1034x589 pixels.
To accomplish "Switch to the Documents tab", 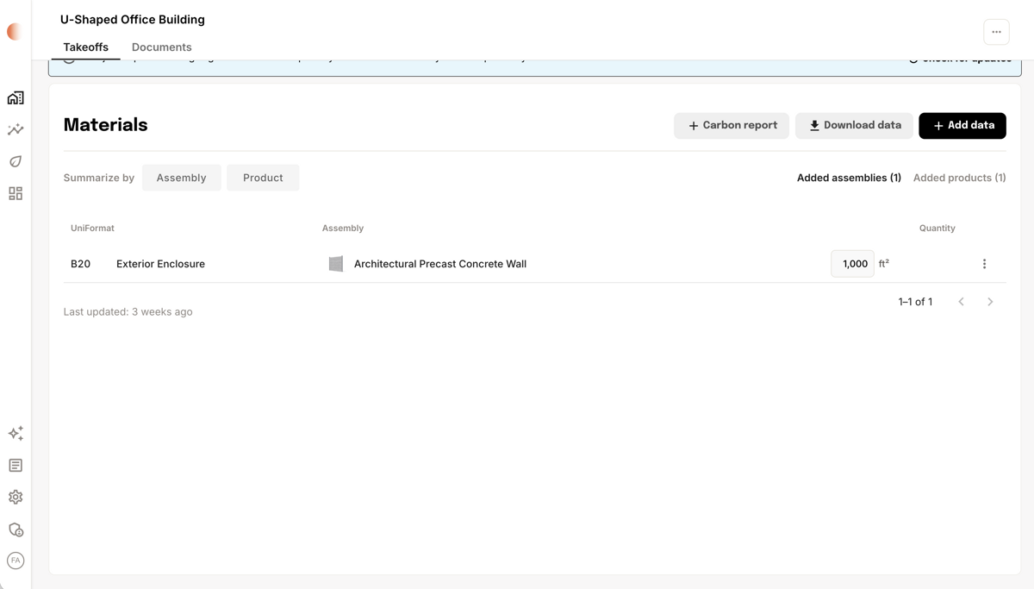I will click(x=161, y=47).
